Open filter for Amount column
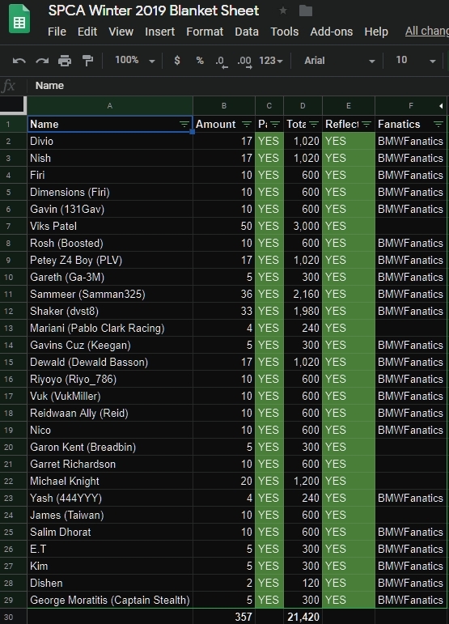The width and height of the screenshot is (449, 624). coord(247,124)
